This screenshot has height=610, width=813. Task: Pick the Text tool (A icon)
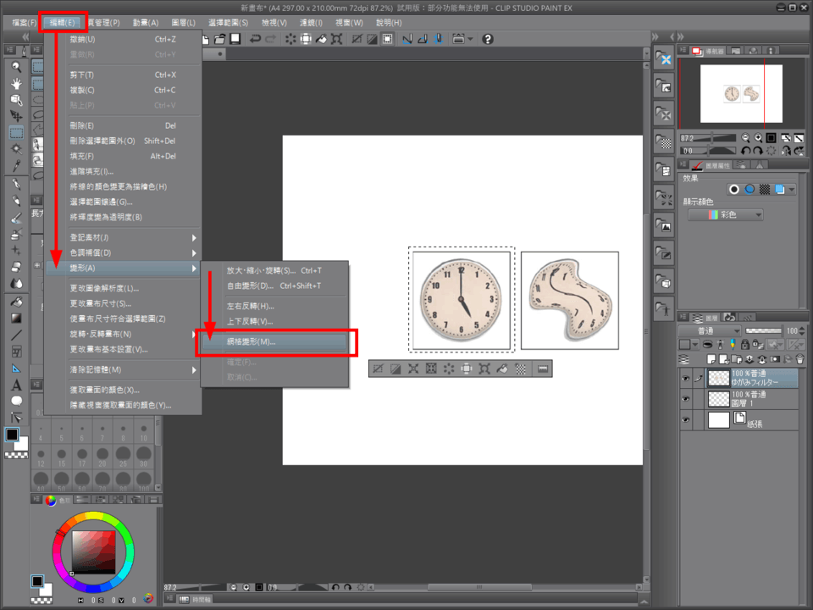pyautogui.click(x=16, y=385)
